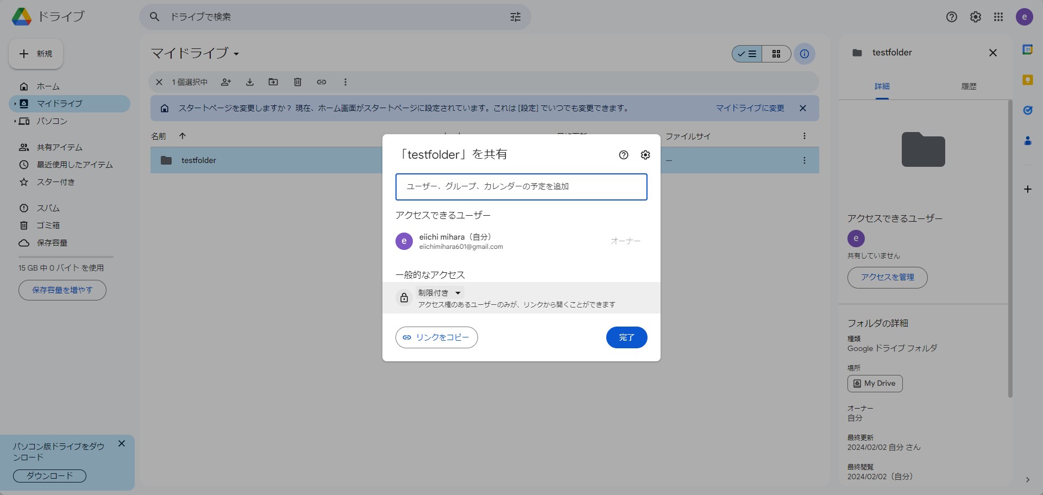
Task: Click the move to folder icon
Action: (x=273, y=82)
